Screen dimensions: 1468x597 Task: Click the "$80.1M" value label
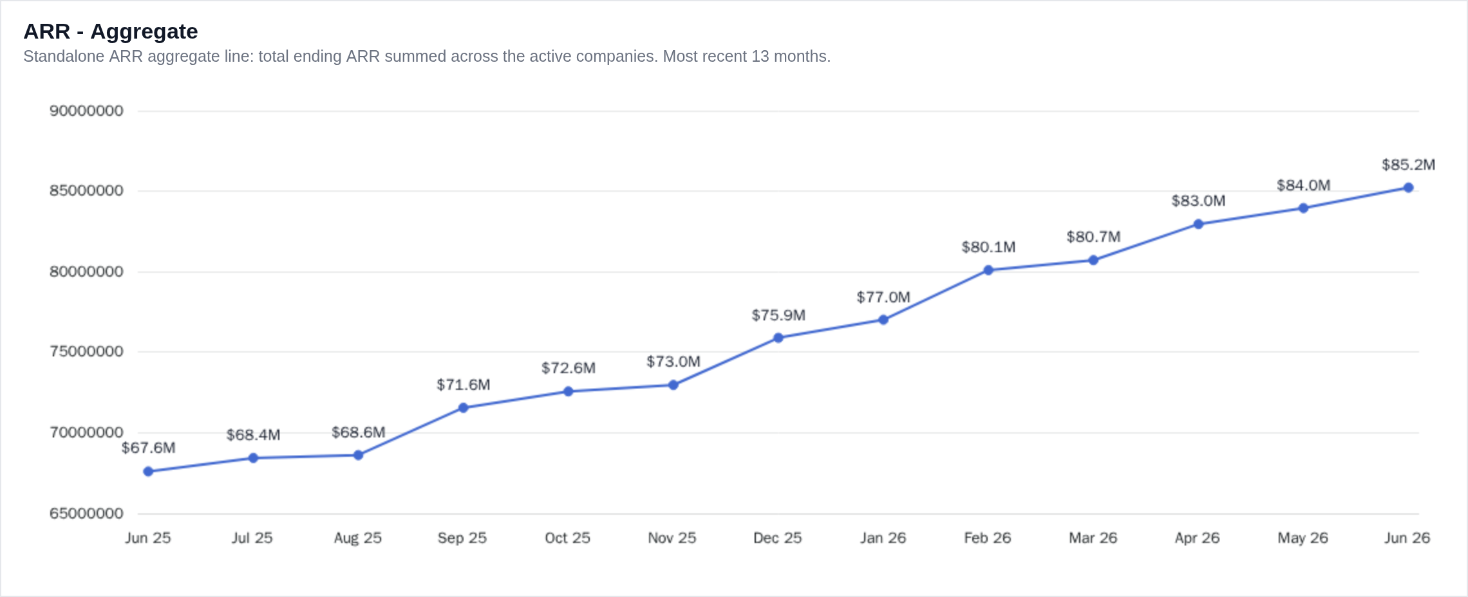point(988,247)
